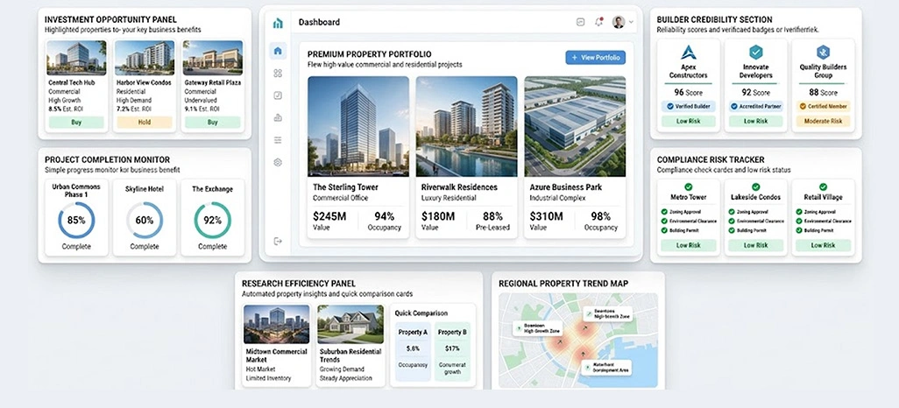Click green check icon above Metro Tower
Screen dimensions: 899x408
click(x=689, y=186)
